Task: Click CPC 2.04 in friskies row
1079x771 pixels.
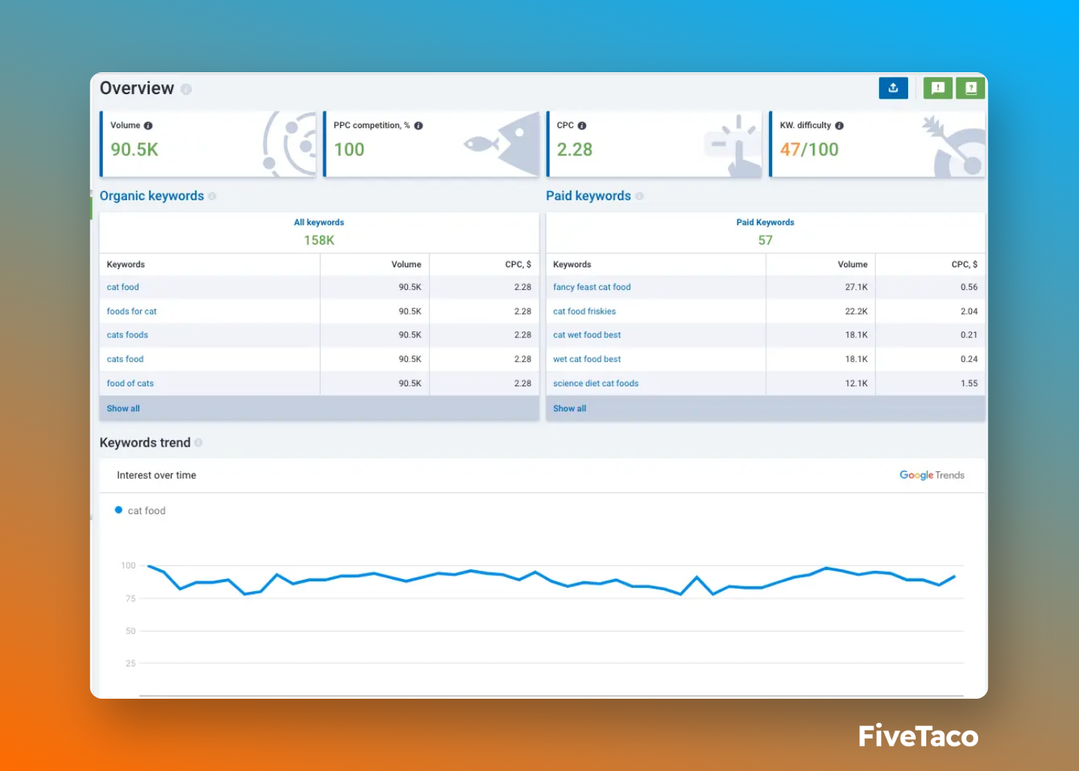Action: [x=969, y=311]
